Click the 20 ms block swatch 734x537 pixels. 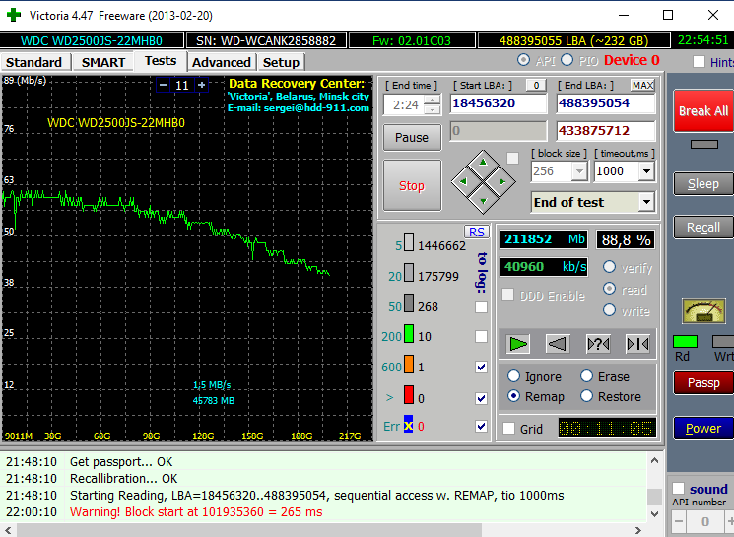tap(409, 273)
